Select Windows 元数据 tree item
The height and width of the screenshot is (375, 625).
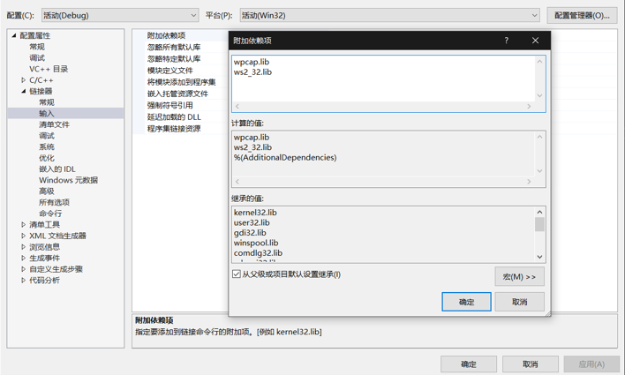(x=68, y=180)
